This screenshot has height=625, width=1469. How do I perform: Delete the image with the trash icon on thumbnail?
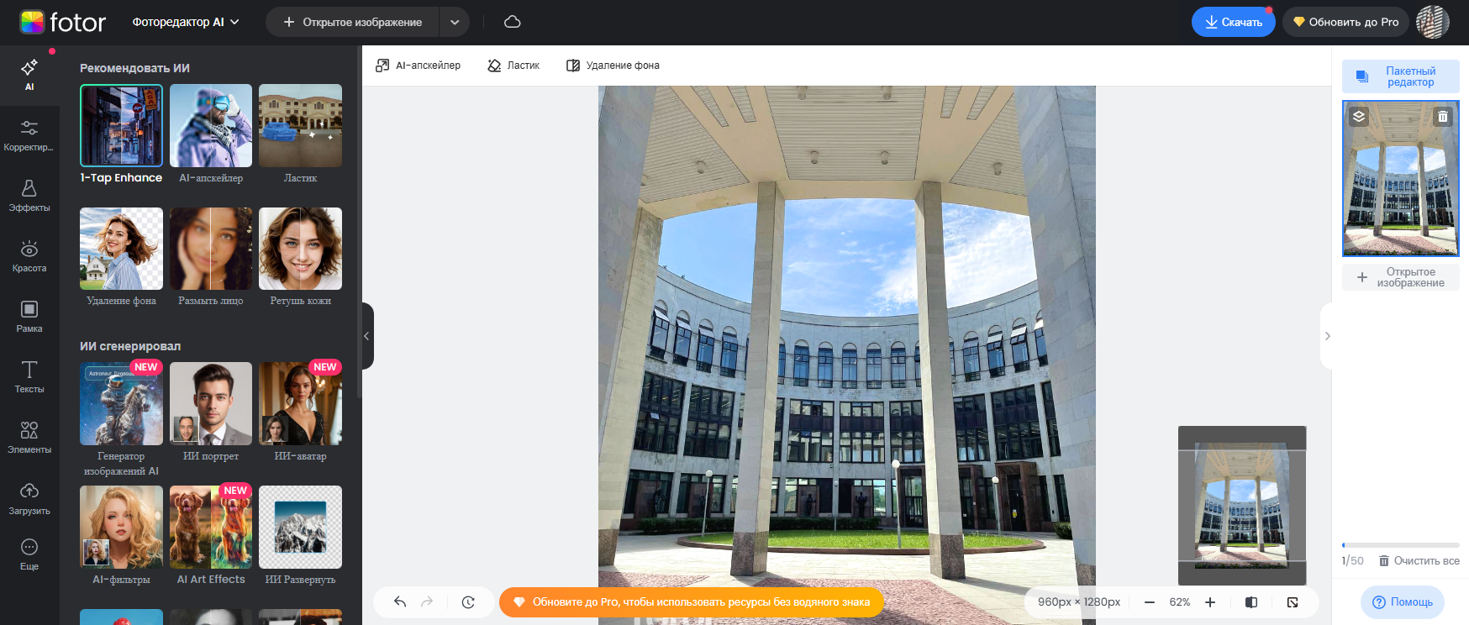pos(1443,117)
